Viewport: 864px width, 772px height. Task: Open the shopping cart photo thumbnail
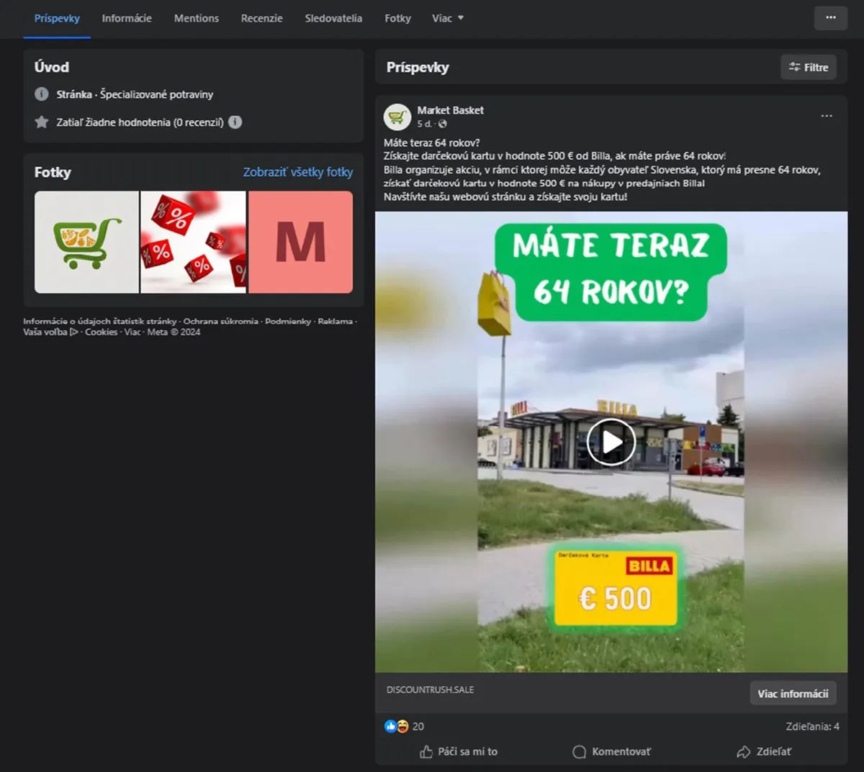86,242
